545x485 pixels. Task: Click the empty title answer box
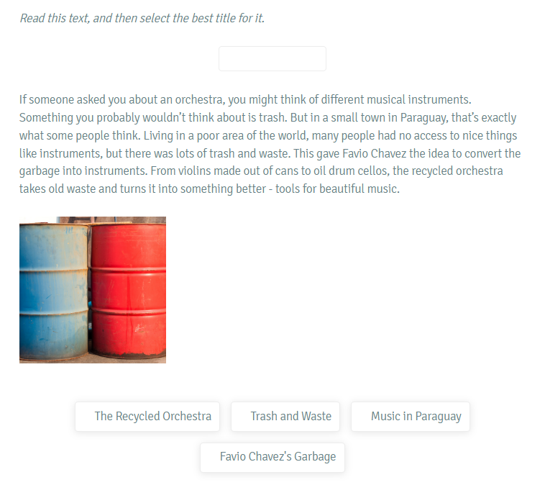pos(272,58)
